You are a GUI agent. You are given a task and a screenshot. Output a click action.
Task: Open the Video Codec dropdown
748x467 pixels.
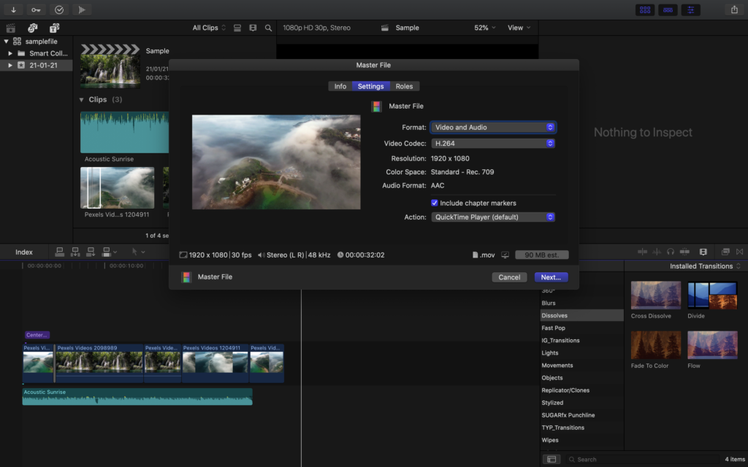point(493,143)
